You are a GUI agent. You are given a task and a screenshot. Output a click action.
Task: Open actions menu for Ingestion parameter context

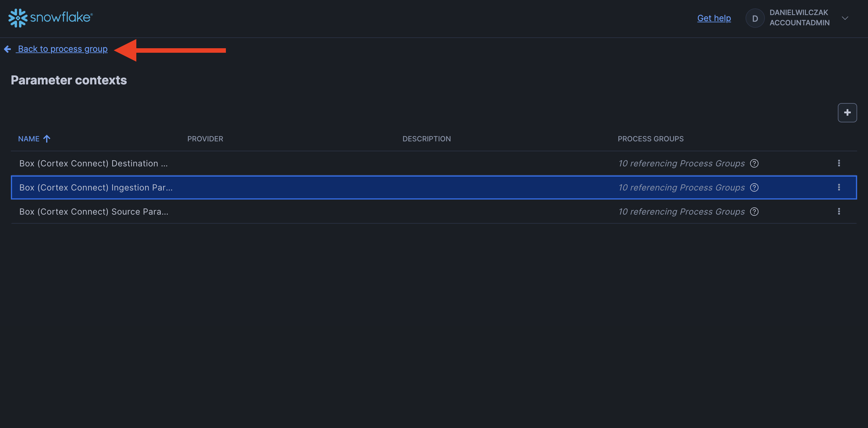coord(839,187)
